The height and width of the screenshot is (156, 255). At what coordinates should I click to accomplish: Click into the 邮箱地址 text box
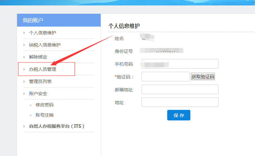pos(180,89)
